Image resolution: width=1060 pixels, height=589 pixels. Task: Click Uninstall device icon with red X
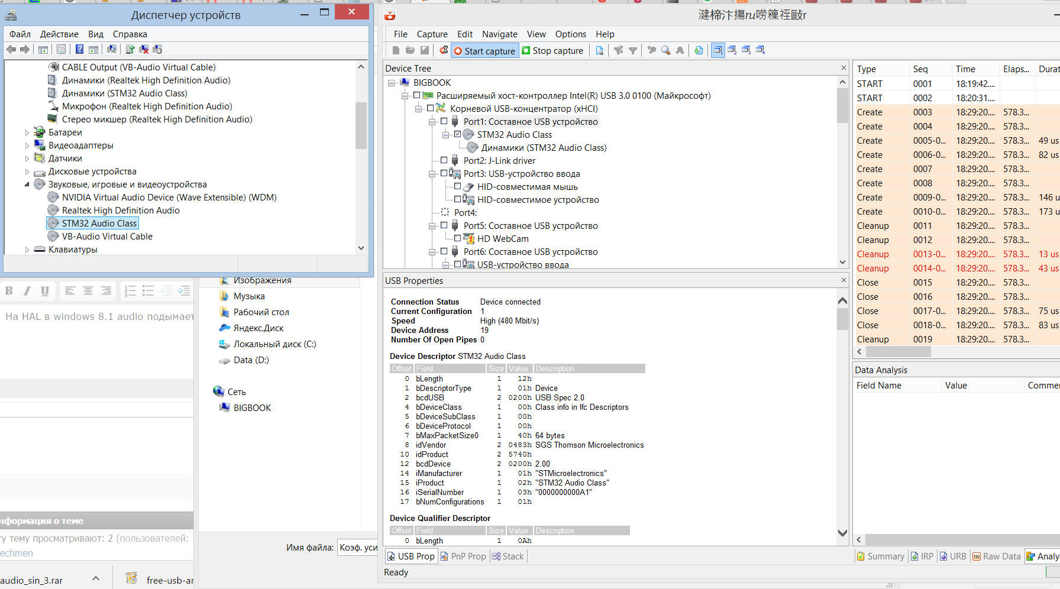(144, 49)
